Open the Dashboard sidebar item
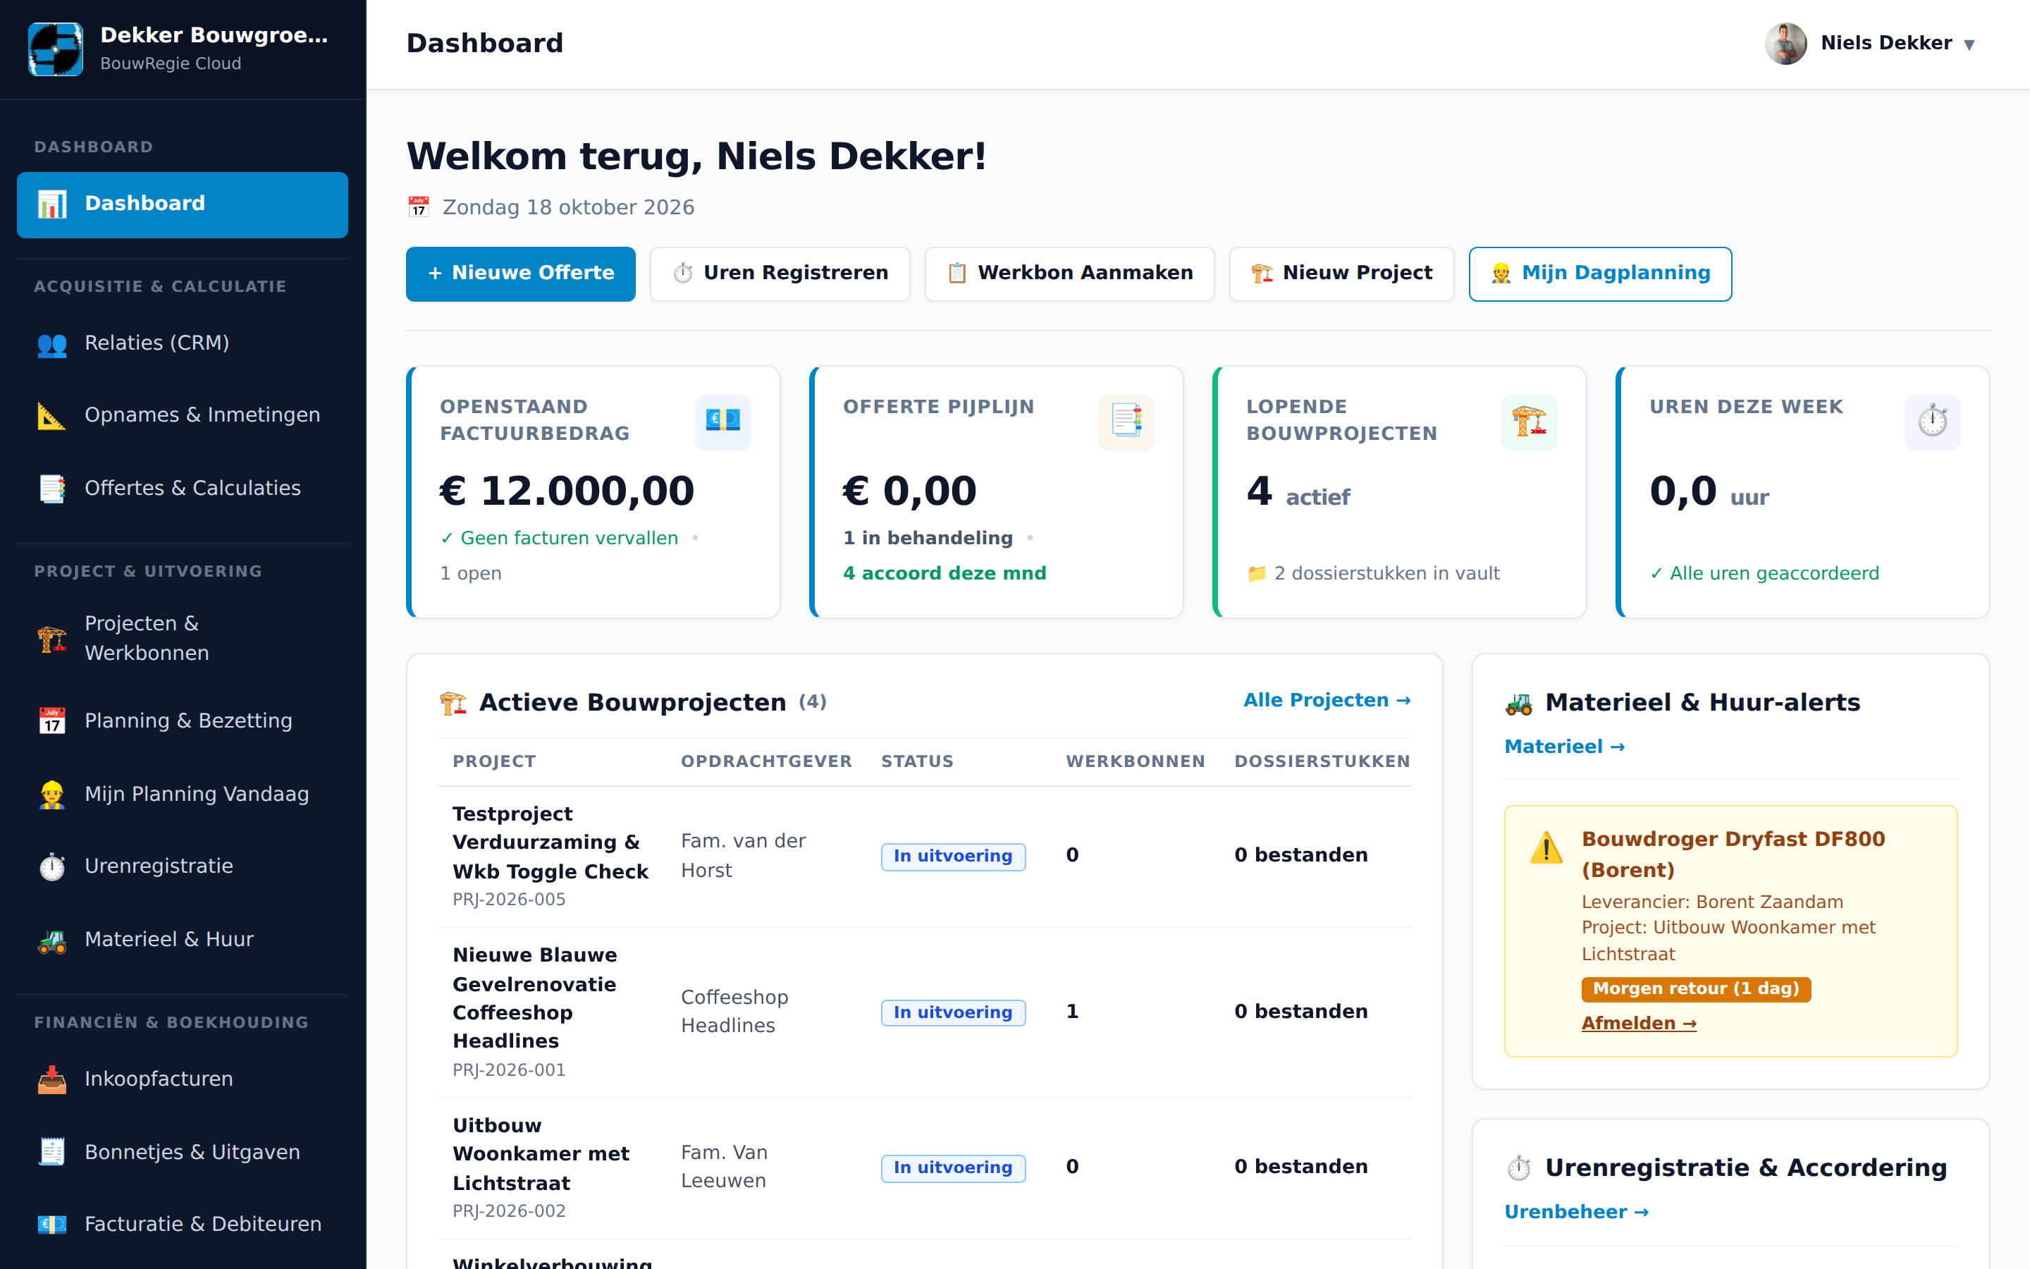Image resolution: width=2030 pixels, height=1269 pixels. (182, 204)
